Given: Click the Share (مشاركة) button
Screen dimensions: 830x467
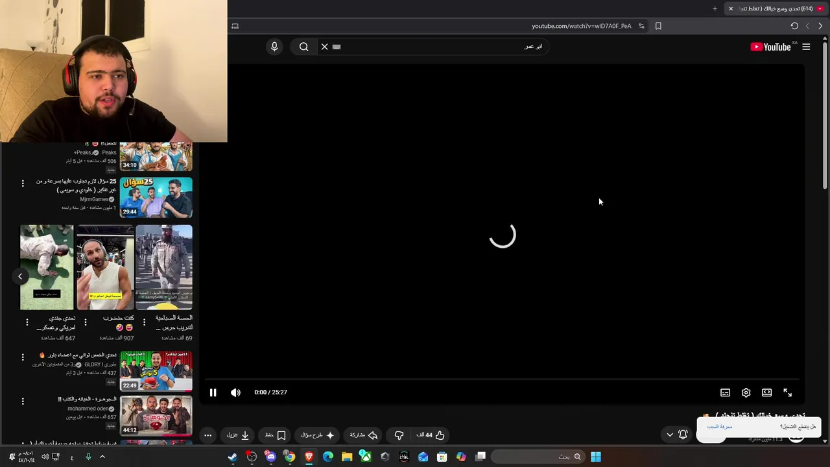Looking at the screenshot, I should tap(364, 435).
